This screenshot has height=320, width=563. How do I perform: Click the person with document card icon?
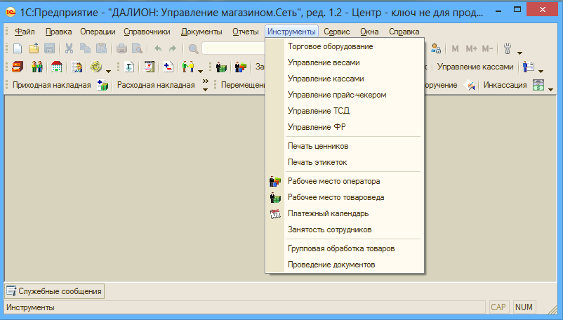(x=529, y=67)
